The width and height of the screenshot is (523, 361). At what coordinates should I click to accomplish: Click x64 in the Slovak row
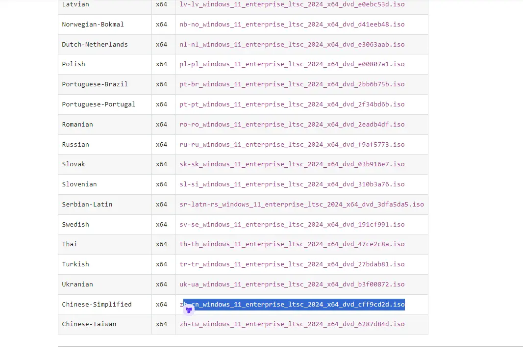tap(161, 164)
